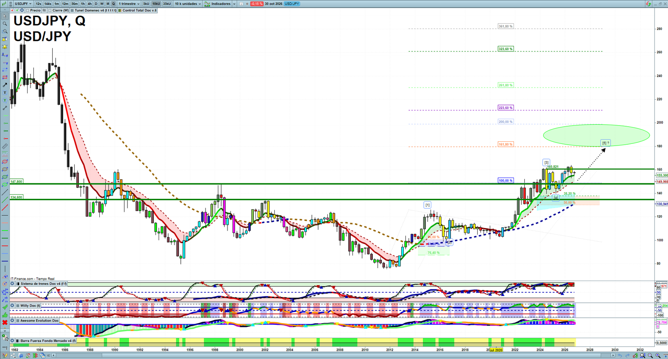Click the chart style candles icon
This screenshot has width=668, height=359.
click(x=4, y=4)
